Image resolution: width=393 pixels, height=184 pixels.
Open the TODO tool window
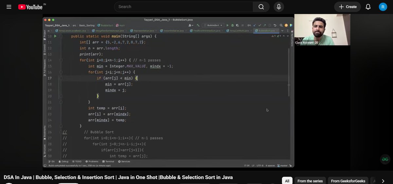point(77,161)
